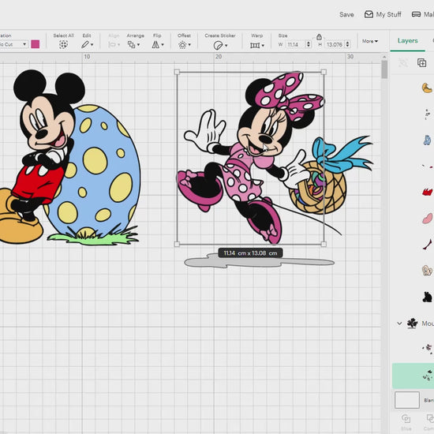Expand the Warp dropdown arrow

tap(263, 46)
